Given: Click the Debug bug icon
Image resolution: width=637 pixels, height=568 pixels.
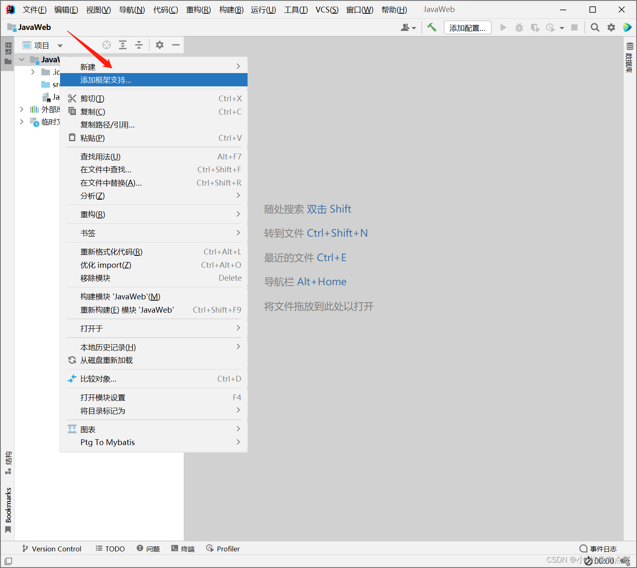Looking at the screenshot, I should pos(519,27).
